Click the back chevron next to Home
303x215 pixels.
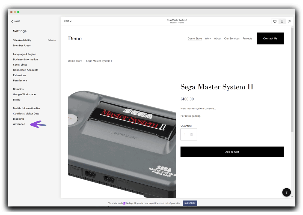pos(12,21)
